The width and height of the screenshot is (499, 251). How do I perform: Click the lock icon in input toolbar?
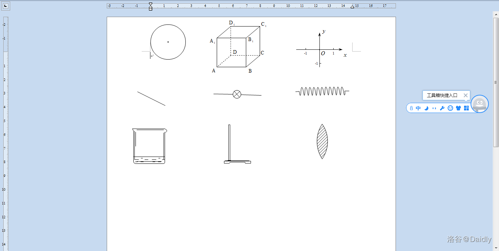coord(411,108)
